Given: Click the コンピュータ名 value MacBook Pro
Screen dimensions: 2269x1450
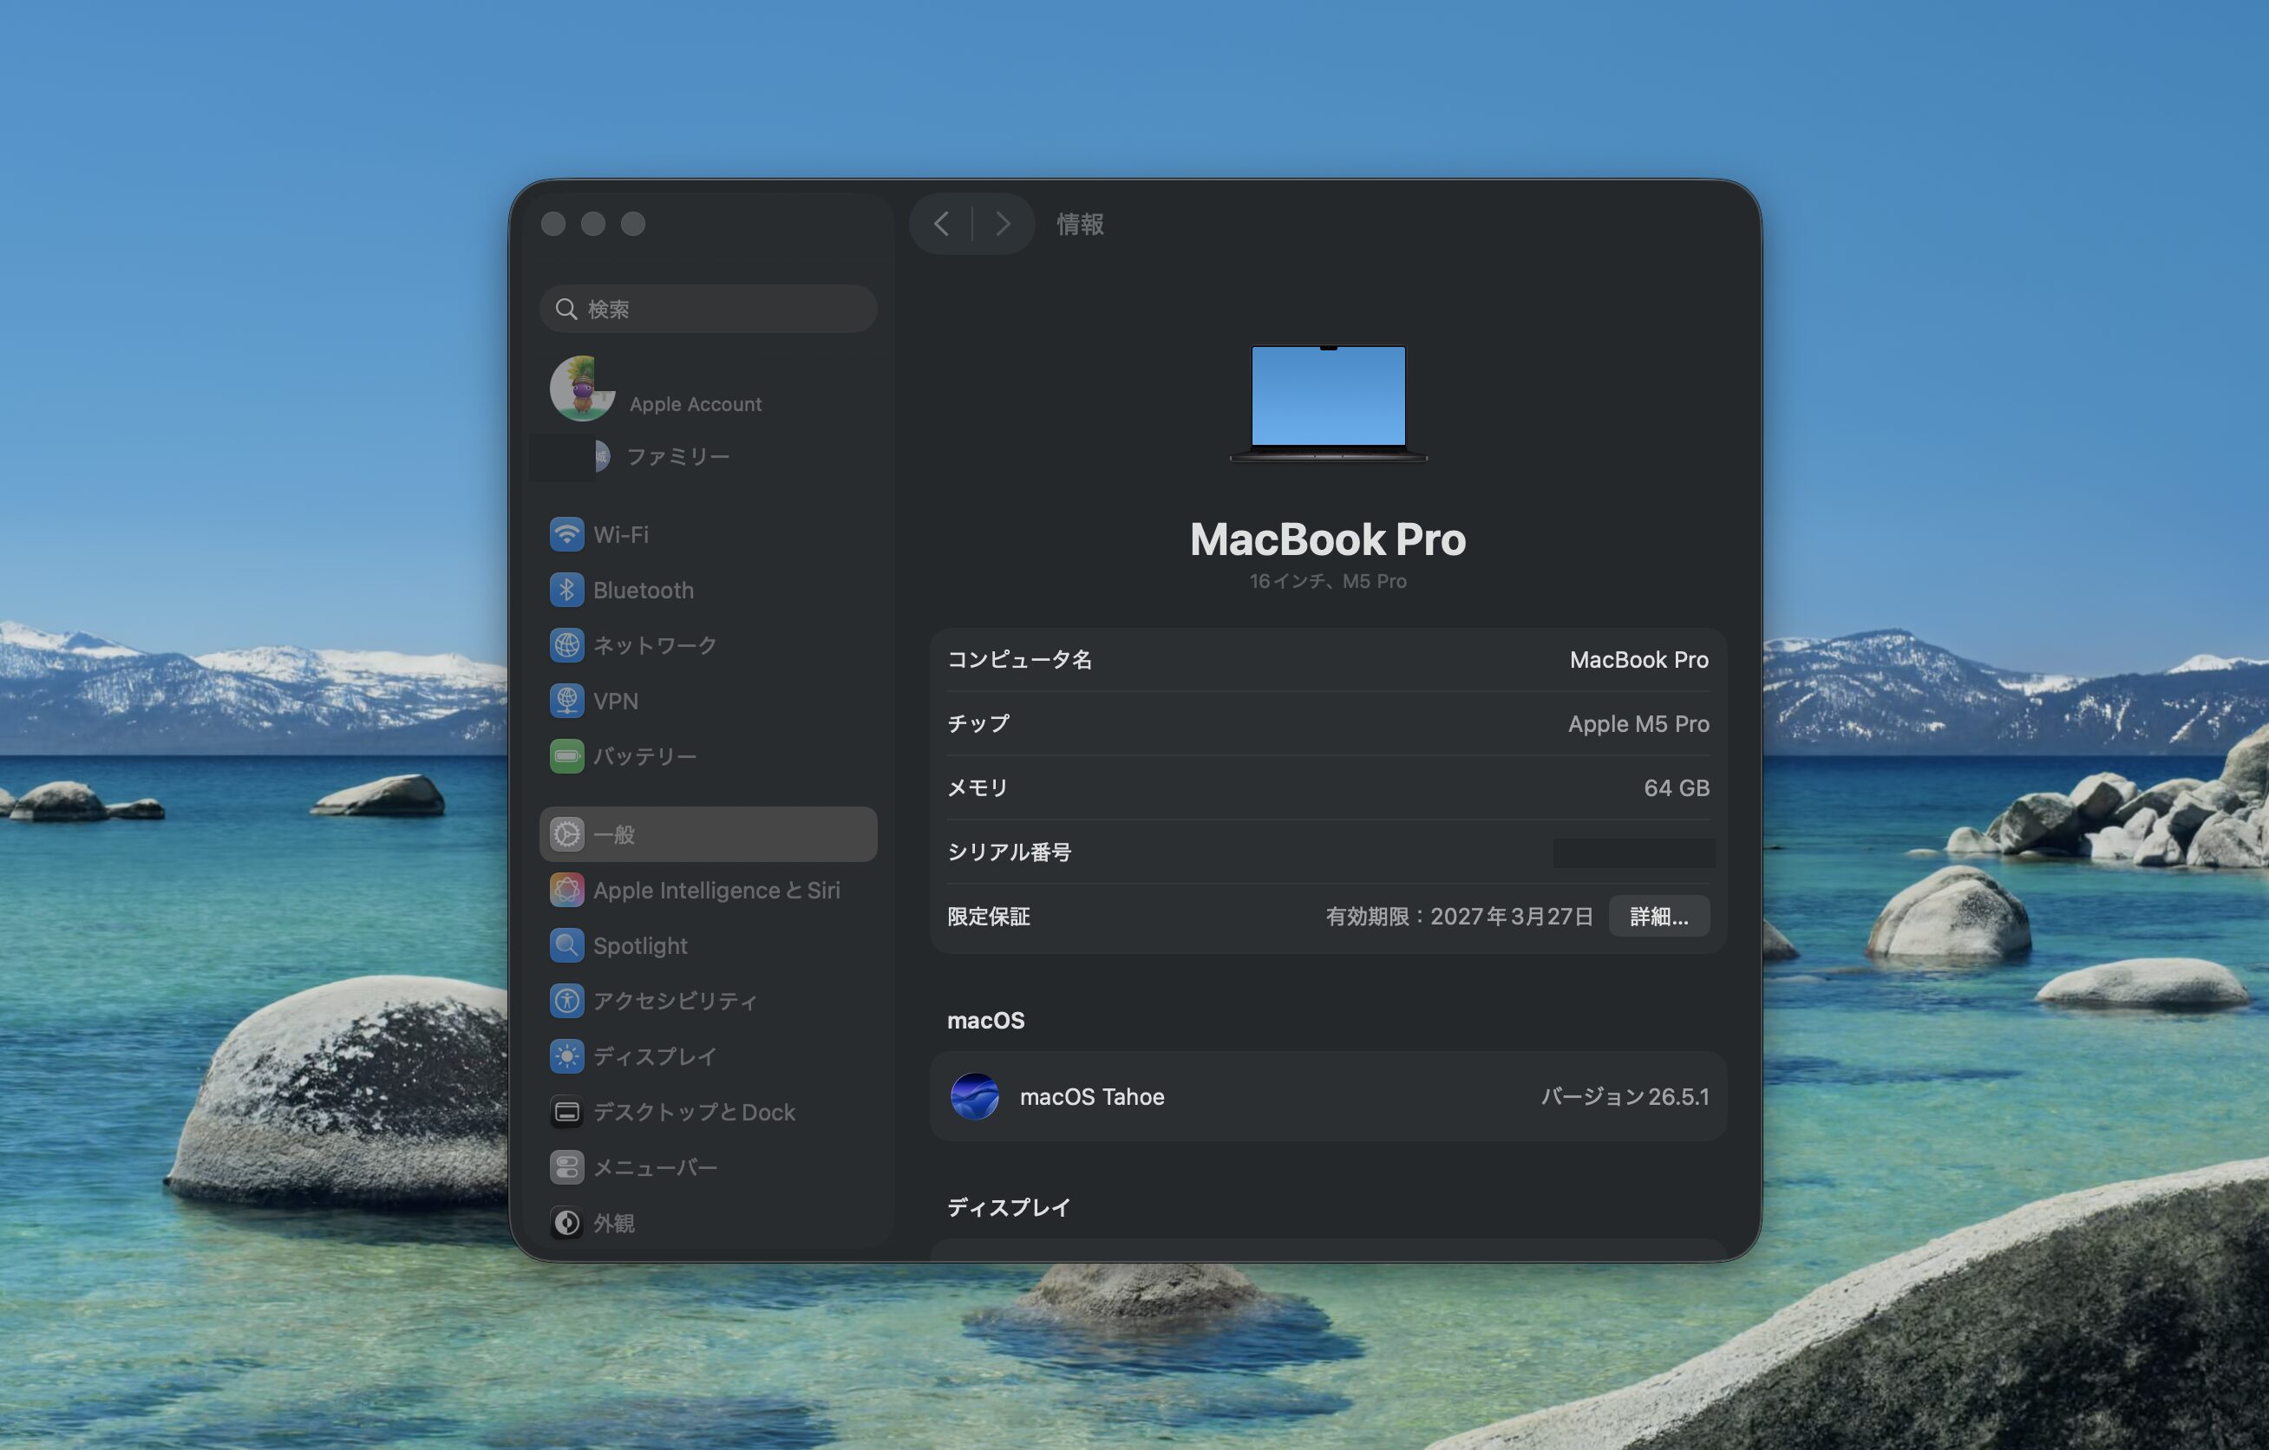Looking at the screenshot, I should [x=1638, y=659].
